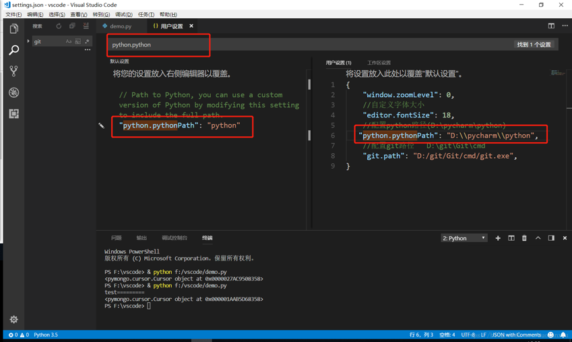
Task: Select the 终端 panel tab
Action: point(208,238)
